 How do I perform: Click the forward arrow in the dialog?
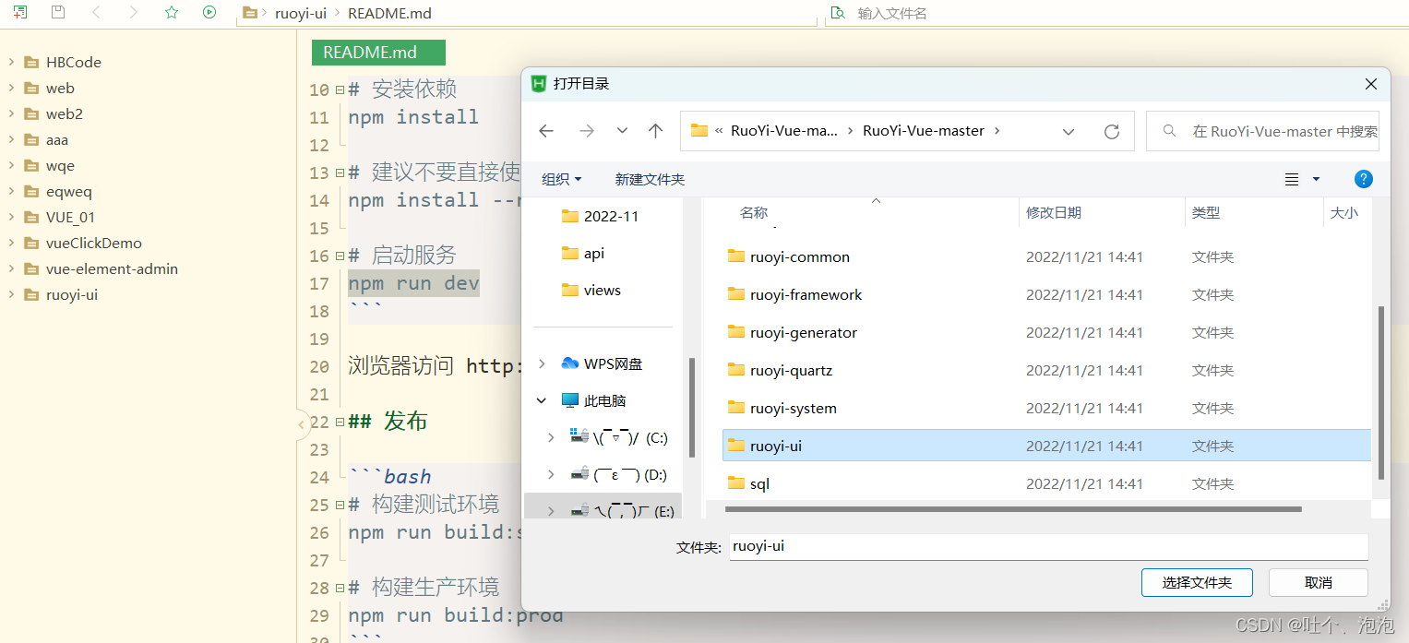[x=586, y=131]
